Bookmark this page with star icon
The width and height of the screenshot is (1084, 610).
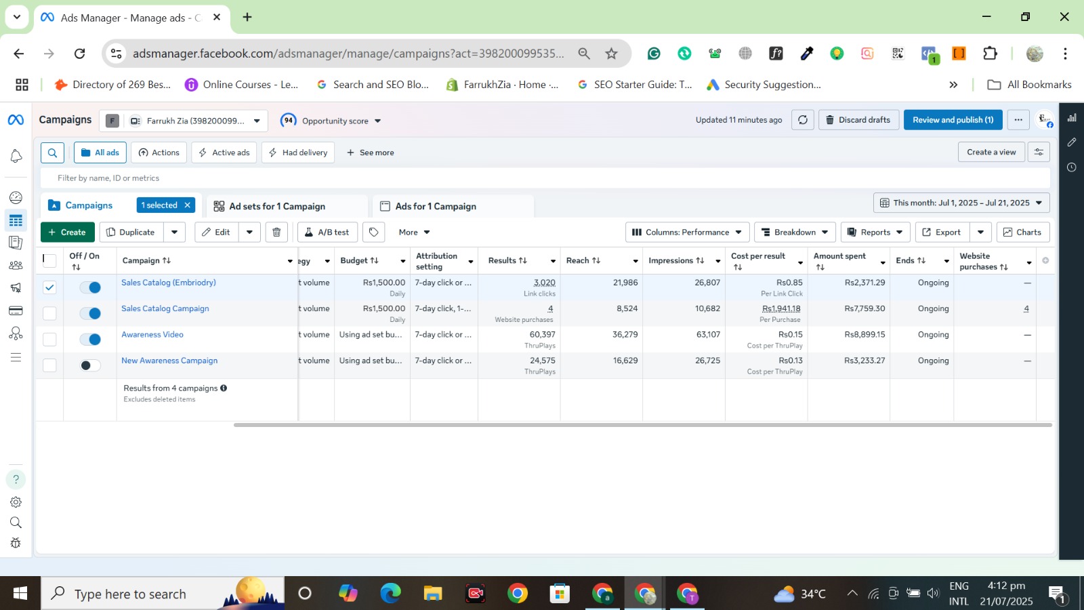coord(612,54)
